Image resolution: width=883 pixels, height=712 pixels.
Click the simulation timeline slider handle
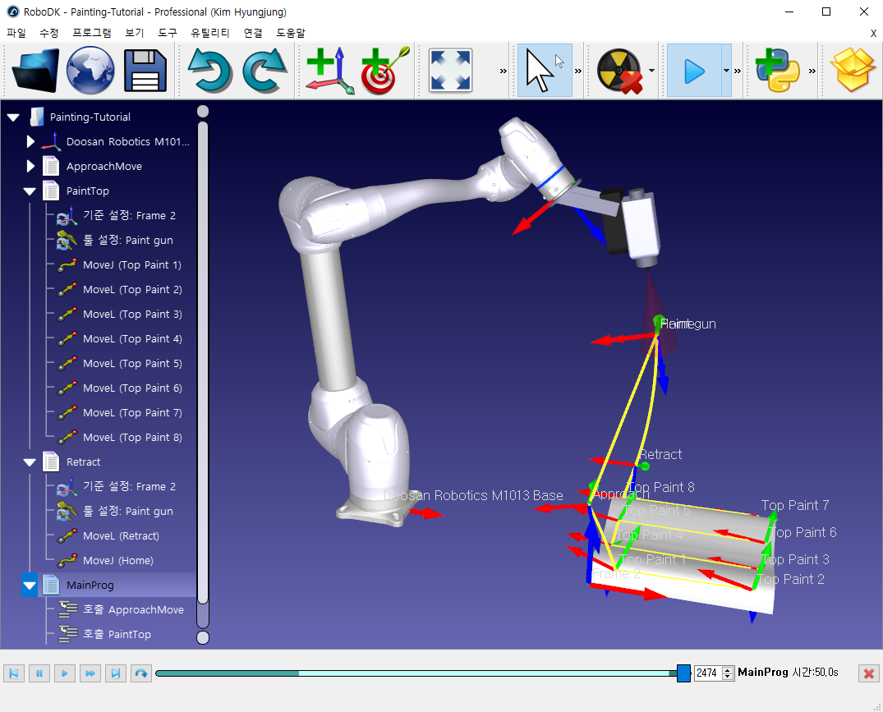pyautogui.click(x=683, y=673)
